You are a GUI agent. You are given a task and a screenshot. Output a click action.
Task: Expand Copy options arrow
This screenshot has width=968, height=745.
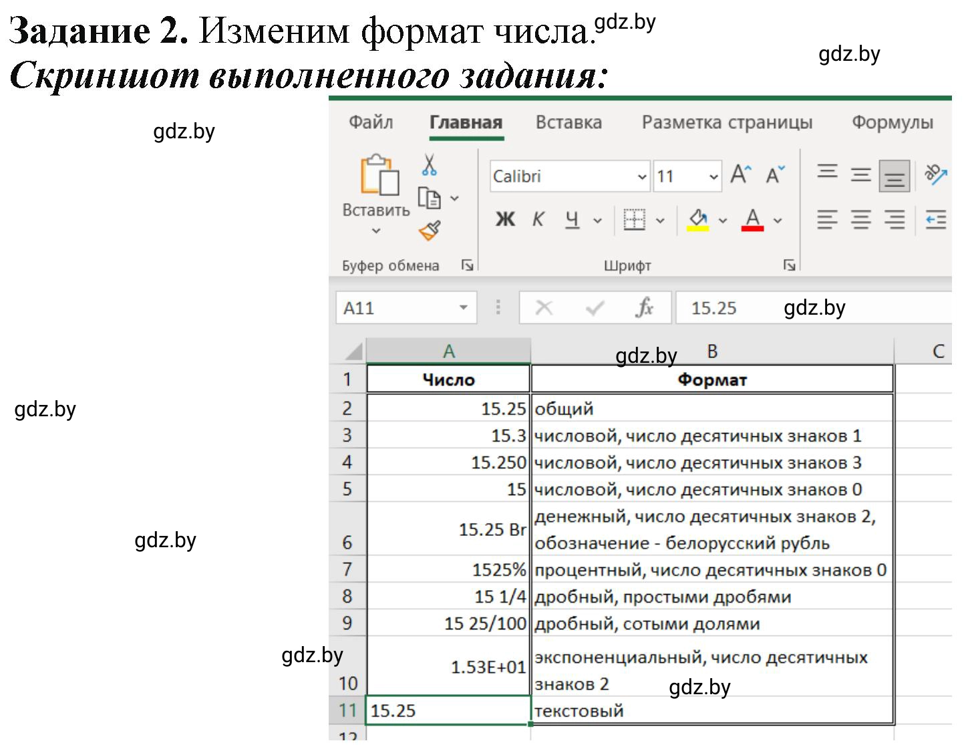pos(455,198)
